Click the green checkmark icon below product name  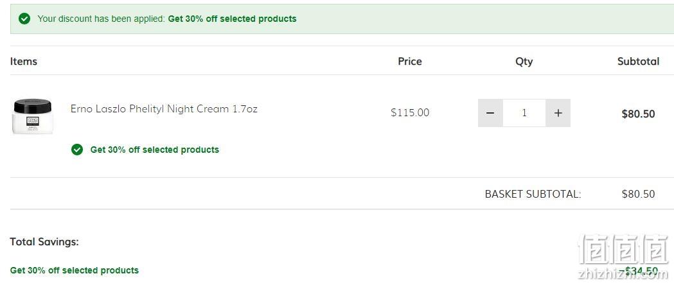(x=77, y=150)
